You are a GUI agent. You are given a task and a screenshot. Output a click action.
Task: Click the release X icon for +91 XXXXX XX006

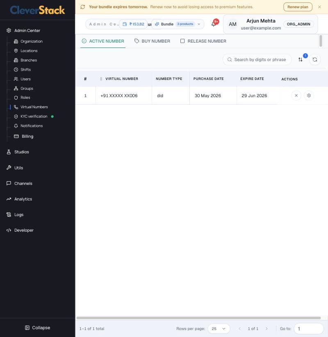(296, 96)
